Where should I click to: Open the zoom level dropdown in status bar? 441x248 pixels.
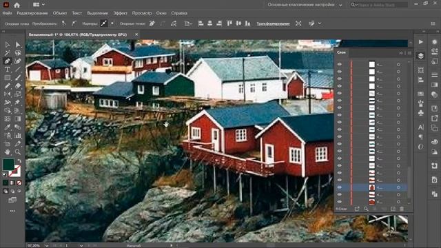(47, 245)
